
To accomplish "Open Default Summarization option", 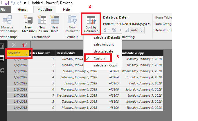I will [x=163, y=30].
